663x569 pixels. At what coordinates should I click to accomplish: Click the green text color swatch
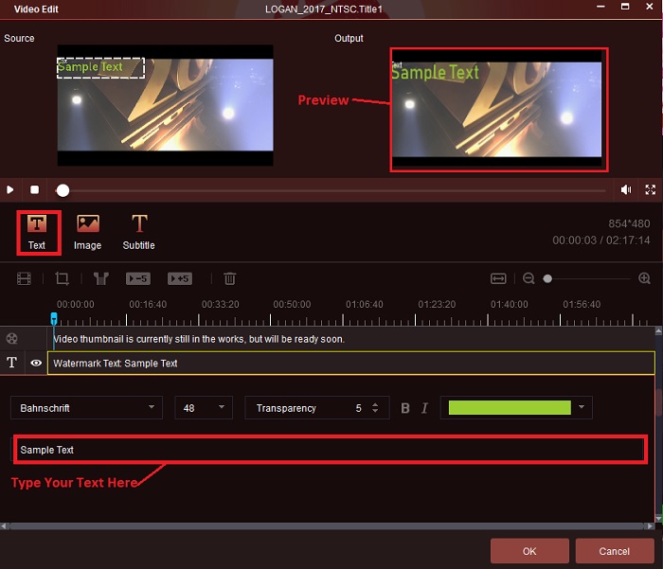pos(510,407)
